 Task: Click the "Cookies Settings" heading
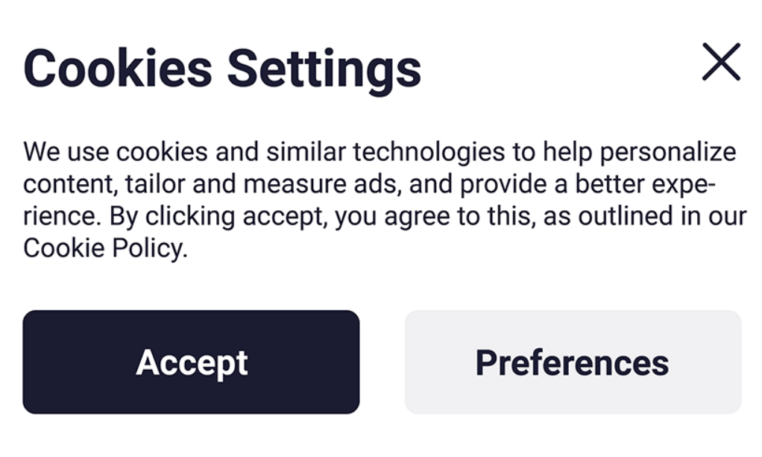pyautogui.click(x=222, y=69)
